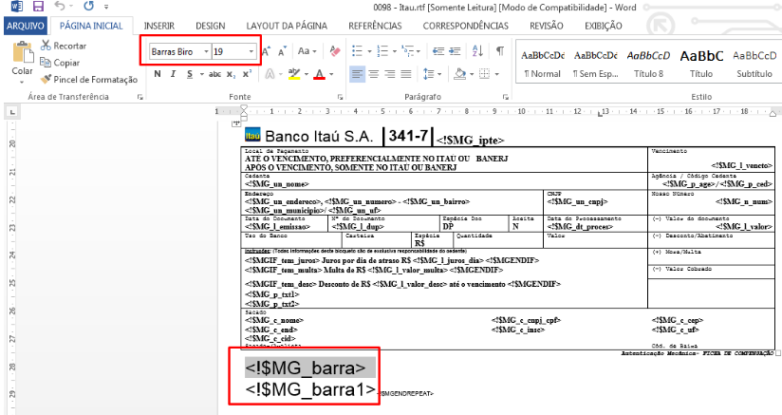Open highlight color picker arrow
Viewport: 782px width, 415px height.
tap(307, 75)
